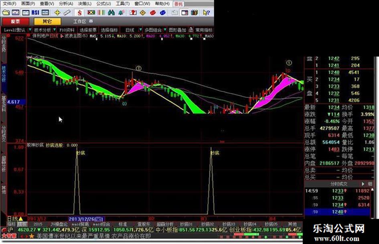Click the F10资料 button
The height and width of the screenshot is (244, 379).
coord(67,30)
